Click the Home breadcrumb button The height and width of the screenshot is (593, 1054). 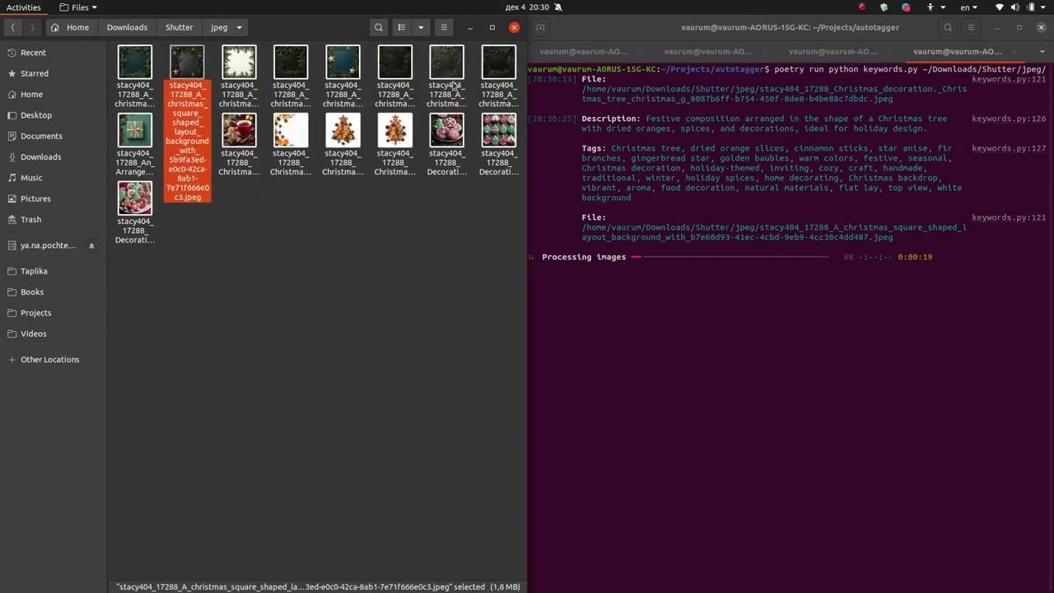(x=77, y=27)
